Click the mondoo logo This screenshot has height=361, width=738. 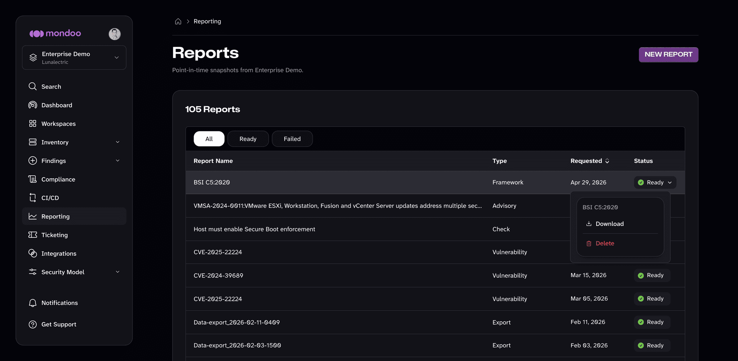[x=55, y=34]
